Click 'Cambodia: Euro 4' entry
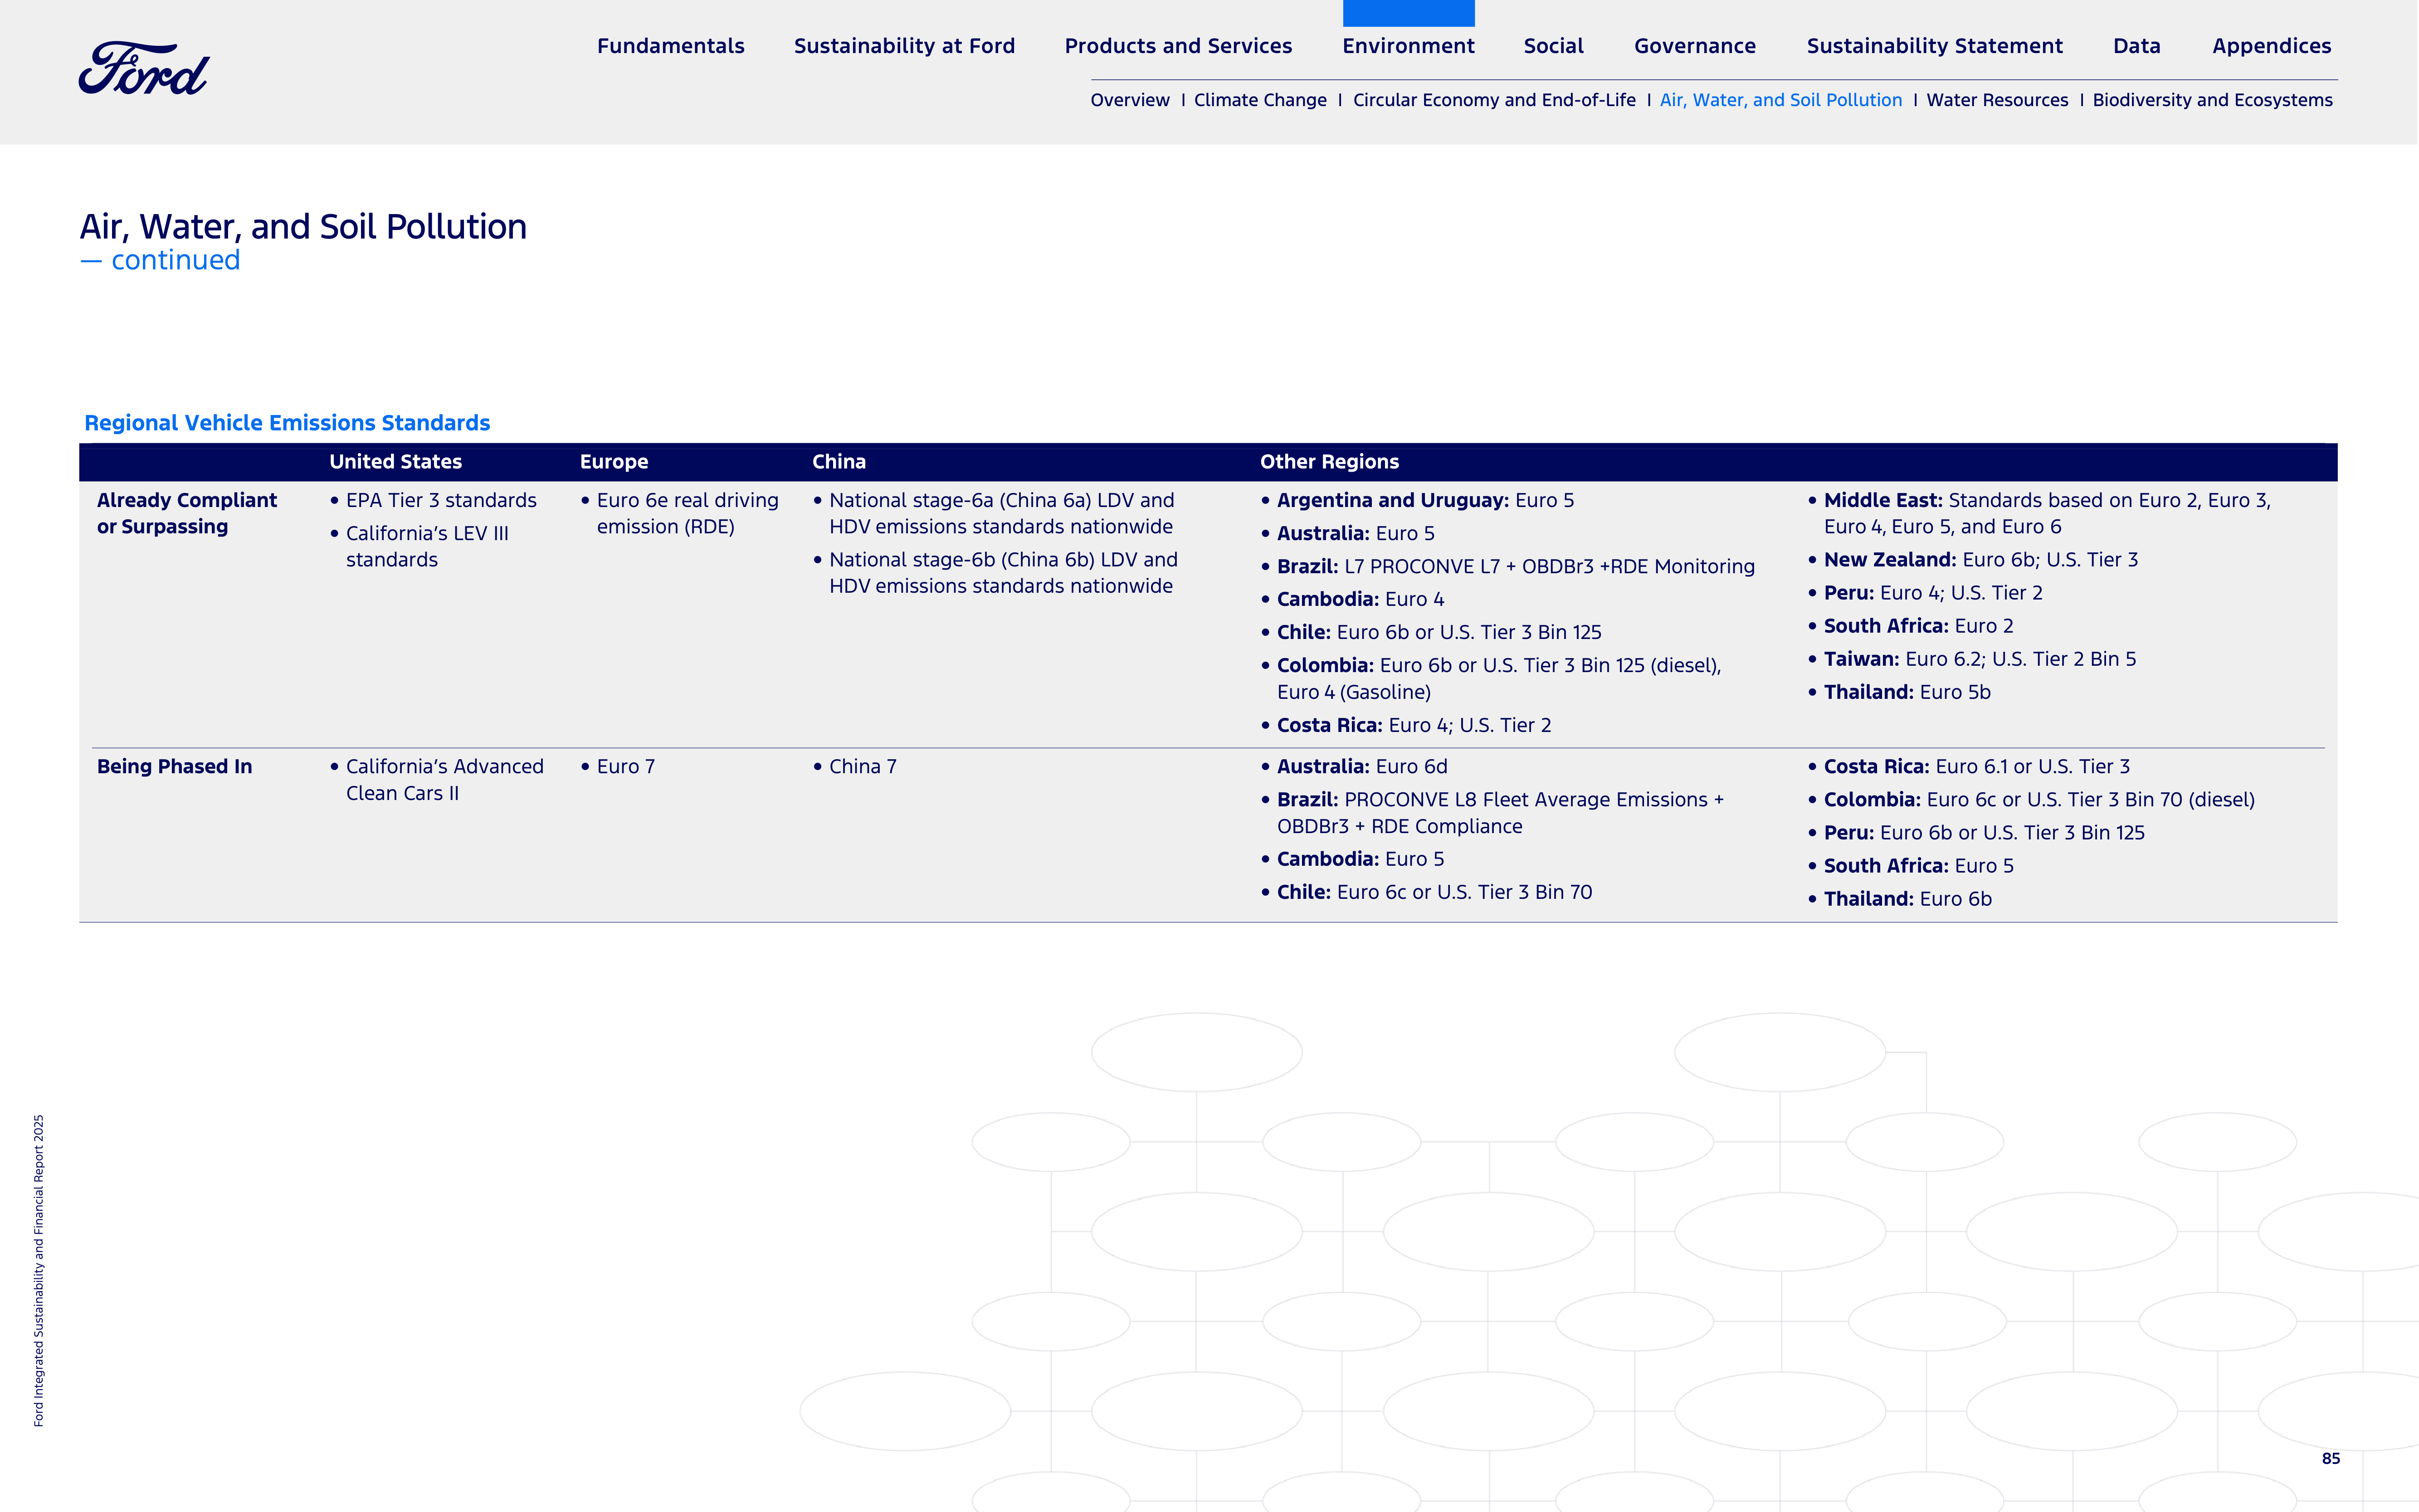Screen dimensions: 2419x1512 coord(1360,600)
